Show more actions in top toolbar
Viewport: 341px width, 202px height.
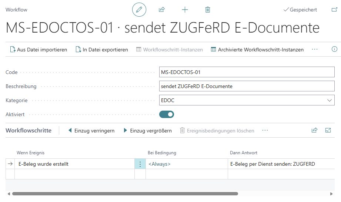315,49
